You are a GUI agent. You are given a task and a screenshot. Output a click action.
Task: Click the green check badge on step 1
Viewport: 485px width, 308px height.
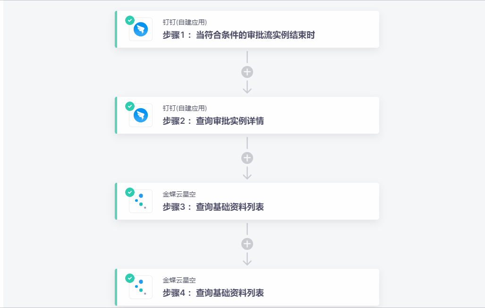click(x=130, y=20)
